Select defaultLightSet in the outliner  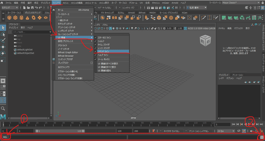coord(25,49)
